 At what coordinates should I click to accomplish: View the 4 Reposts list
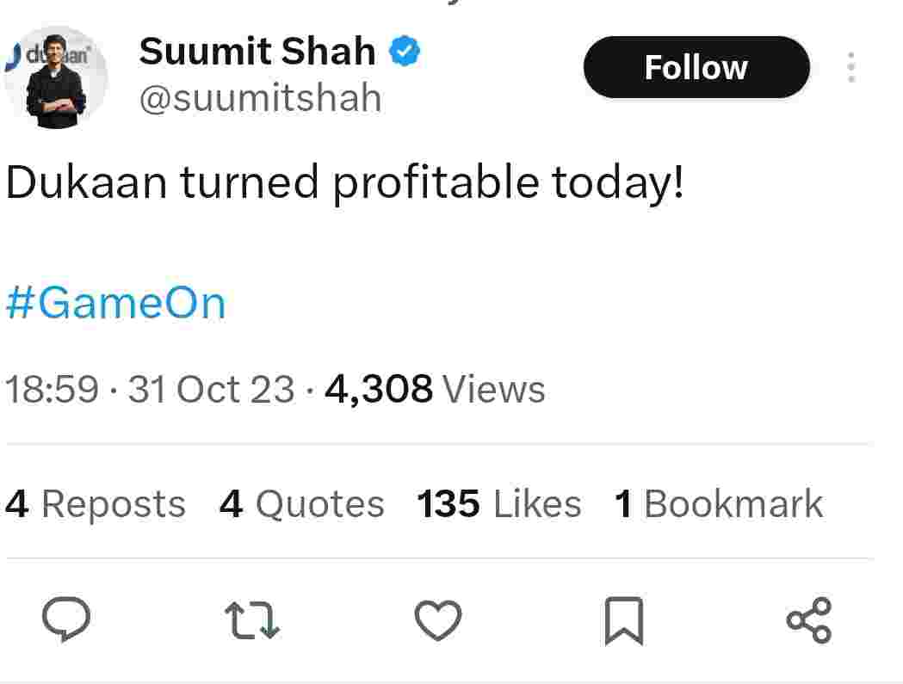point(96,504)
